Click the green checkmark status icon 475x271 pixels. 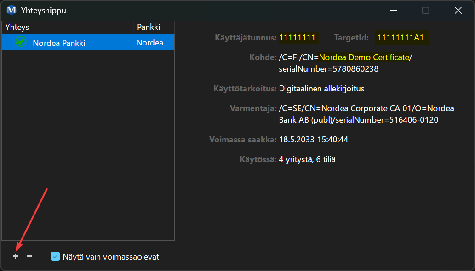pos(21,42)
